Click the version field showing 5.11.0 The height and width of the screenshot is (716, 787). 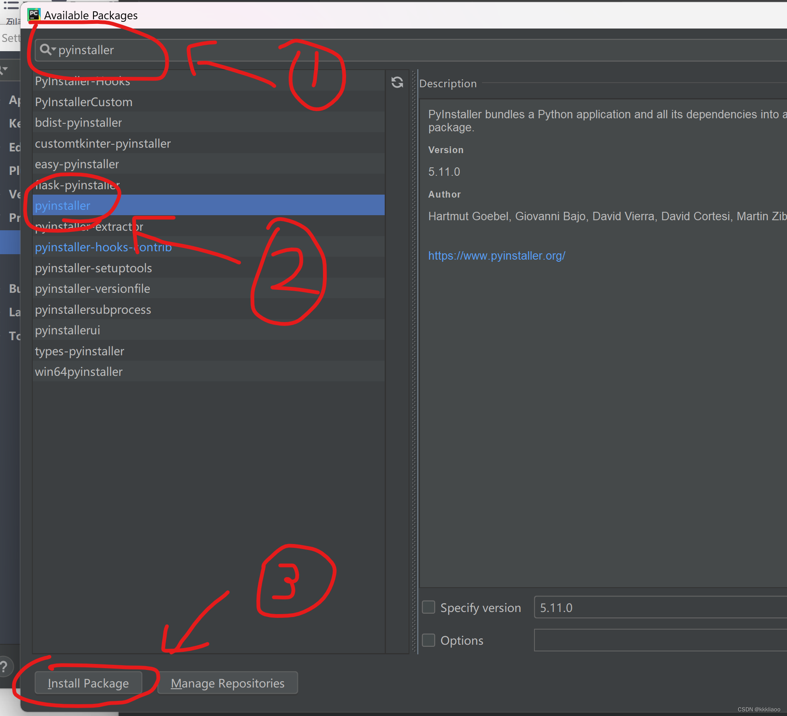pos(660,607)
